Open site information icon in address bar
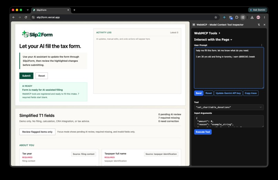This screenshot has height=180, width=278. coord(33,17)
